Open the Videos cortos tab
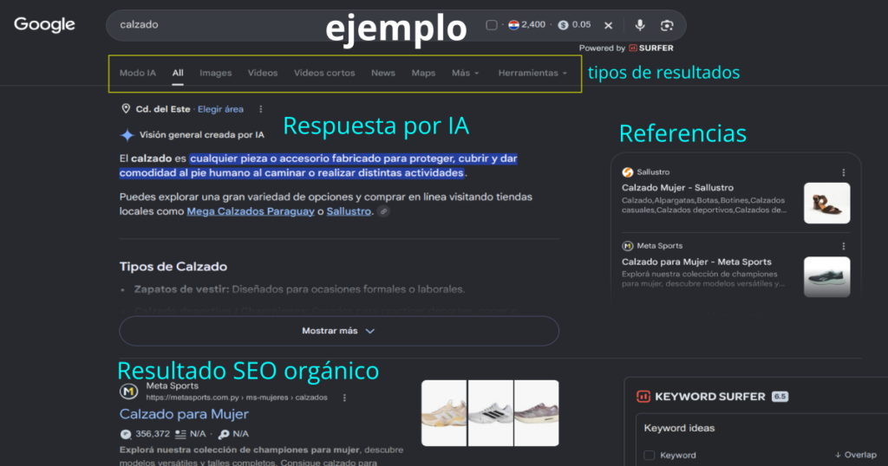The image size is (888, 466). [324, 73]
